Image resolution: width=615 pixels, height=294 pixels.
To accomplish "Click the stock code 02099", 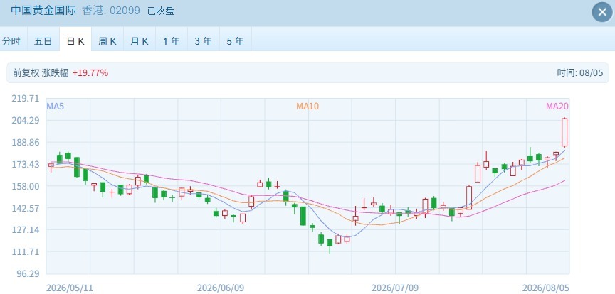I will tap(125, 11).
